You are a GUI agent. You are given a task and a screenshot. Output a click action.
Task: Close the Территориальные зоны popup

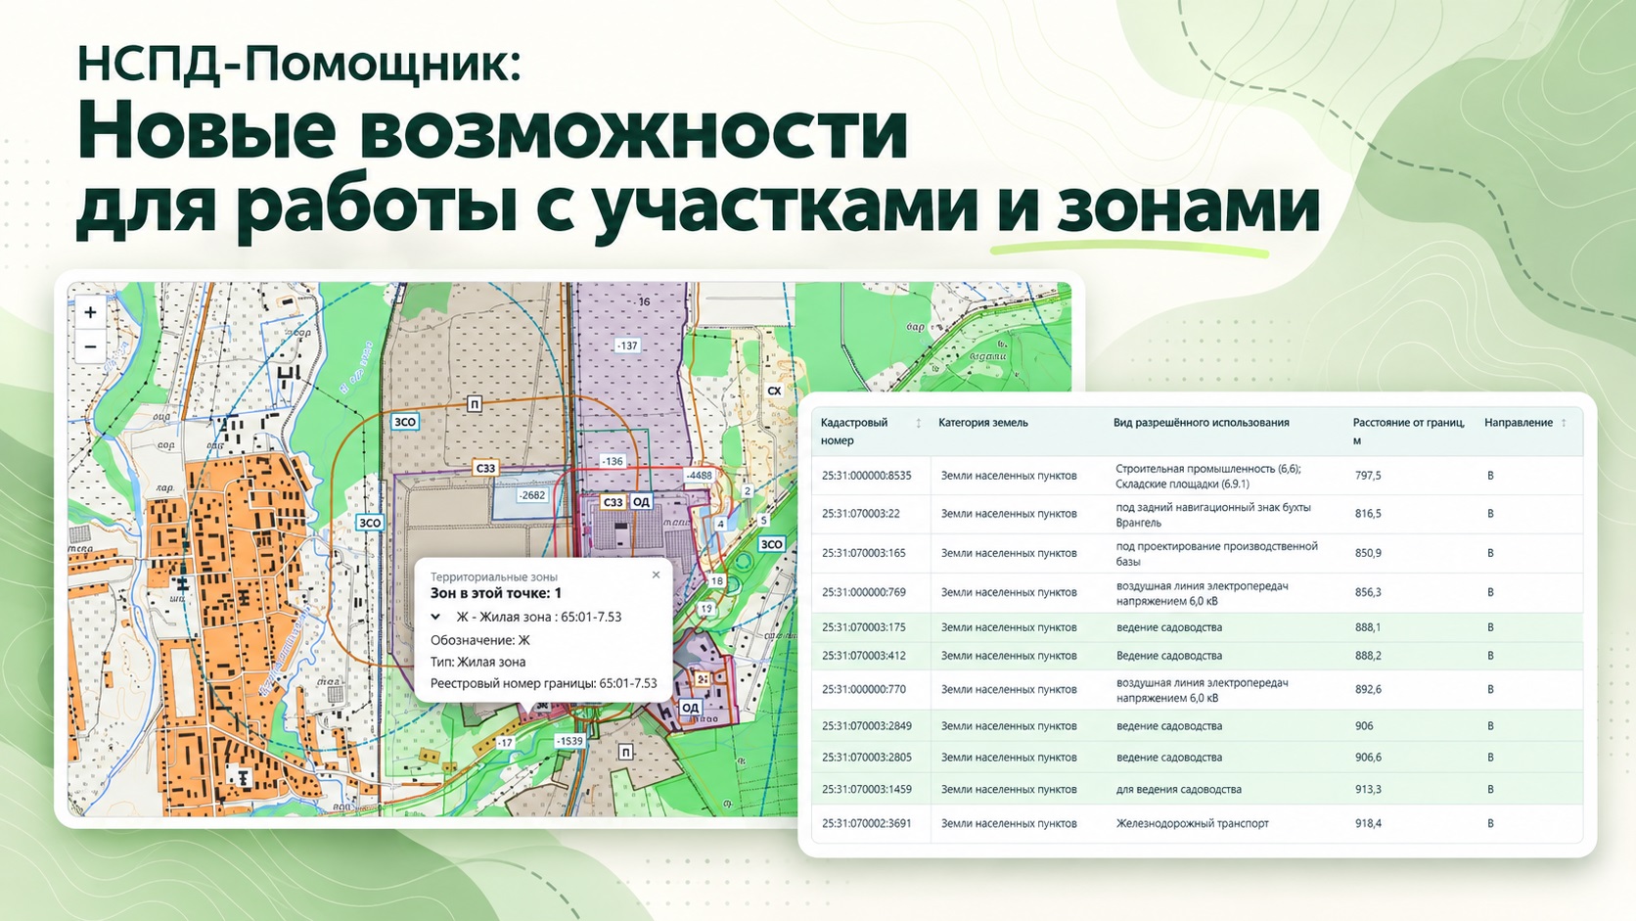click(656, 576)
